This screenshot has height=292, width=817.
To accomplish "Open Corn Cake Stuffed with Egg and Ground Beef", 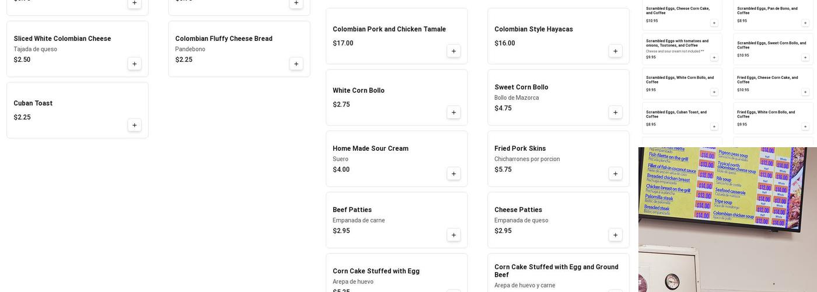I will point(556,270).
